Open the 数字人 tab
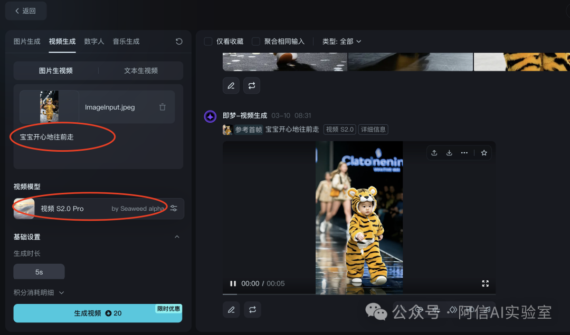570x335 pixels. click(x=94, y=42)
